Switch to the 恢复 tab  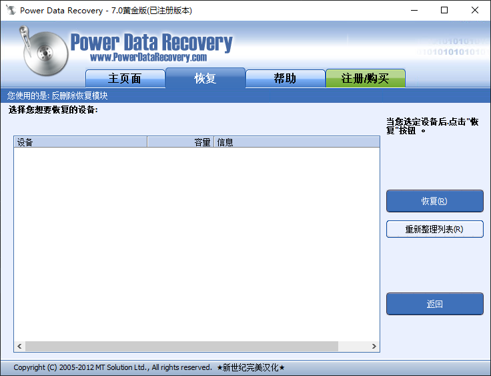205,78
